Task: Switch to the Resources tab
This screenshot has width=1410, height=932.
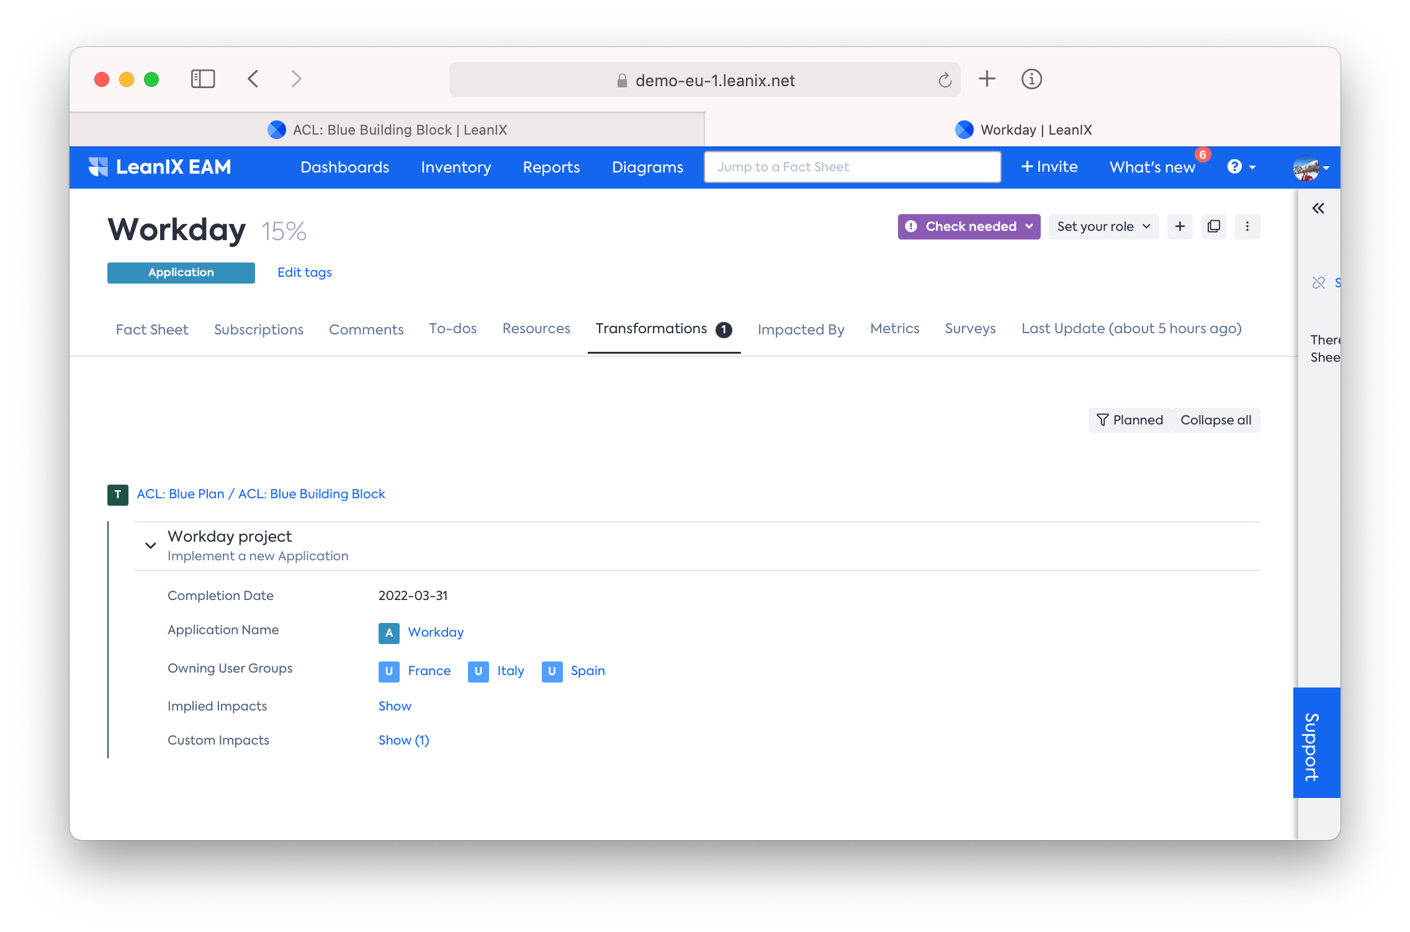Action: pos(536,329)
